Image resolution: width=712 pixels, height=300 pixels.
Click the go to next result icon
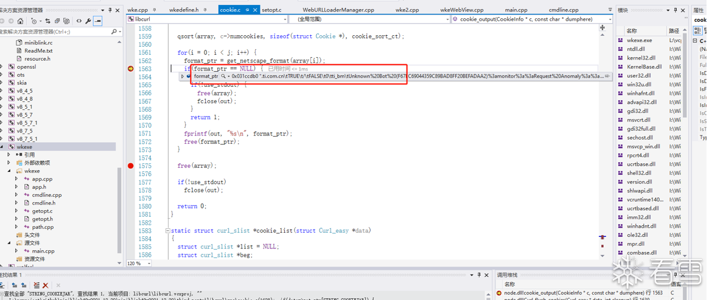click(24, 285)
